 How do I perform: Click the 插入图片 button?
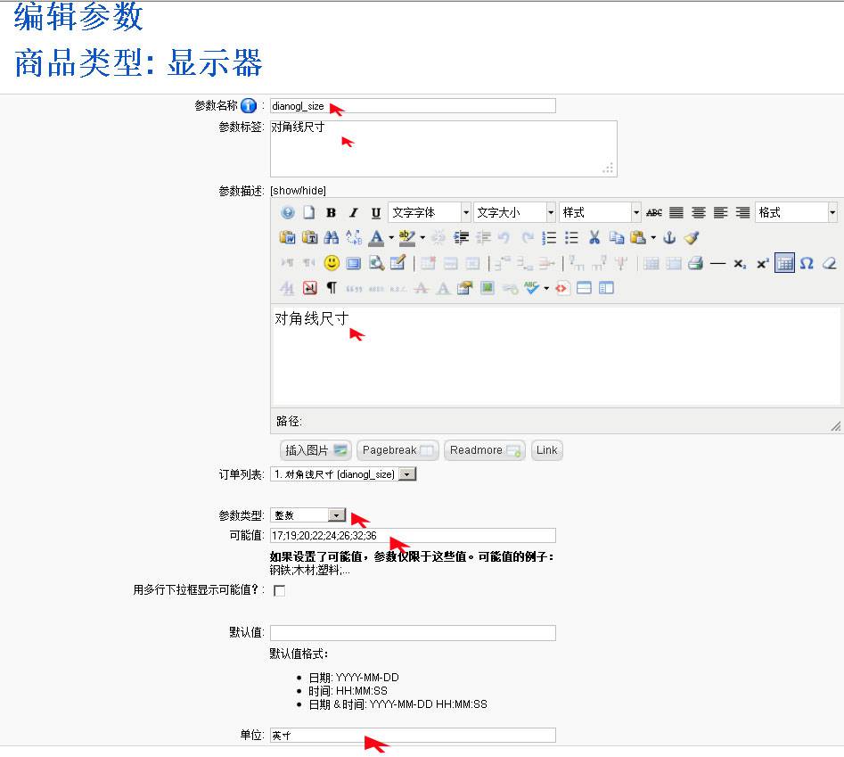click(x=315, y=450)
